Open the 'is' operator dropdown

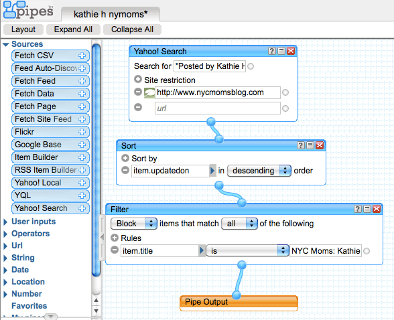pos(247,250)
